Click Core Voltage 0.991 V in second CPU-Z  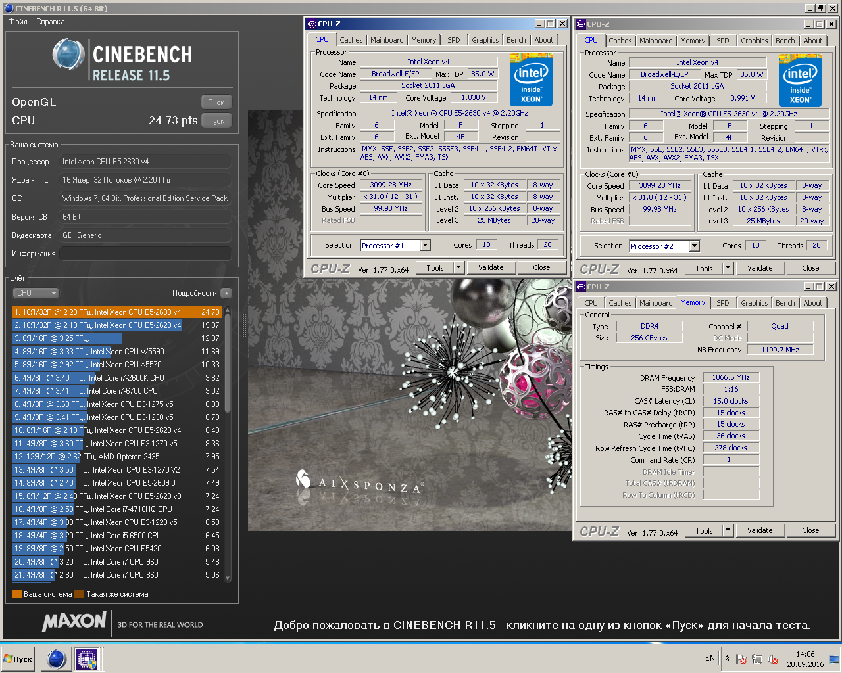[x=743, y=98]
